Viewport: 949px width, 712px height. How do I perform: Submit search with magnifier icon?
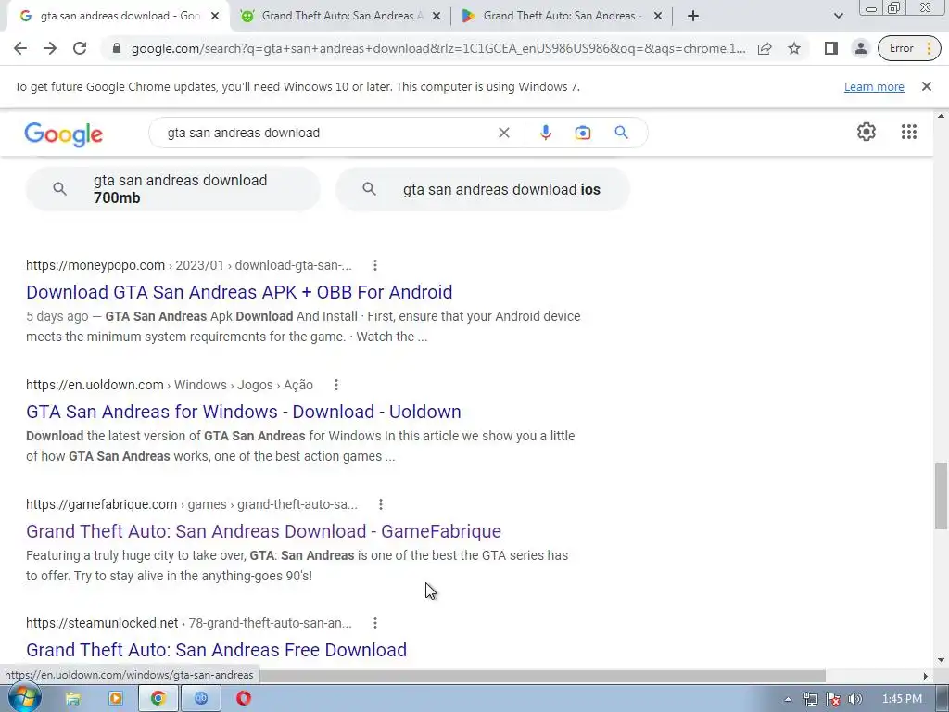click(621, 133)
